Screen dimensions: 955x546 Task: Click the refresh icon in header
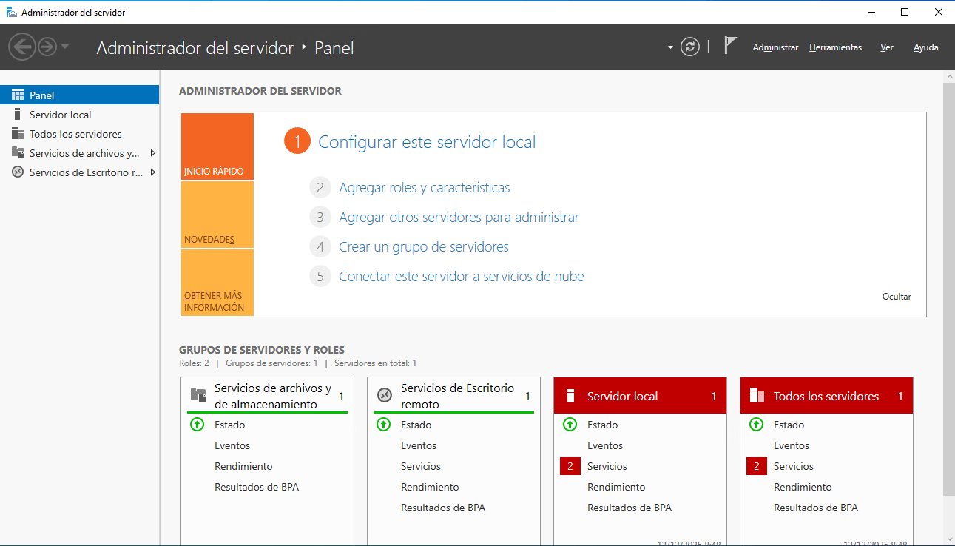click(x=689, y=47)
